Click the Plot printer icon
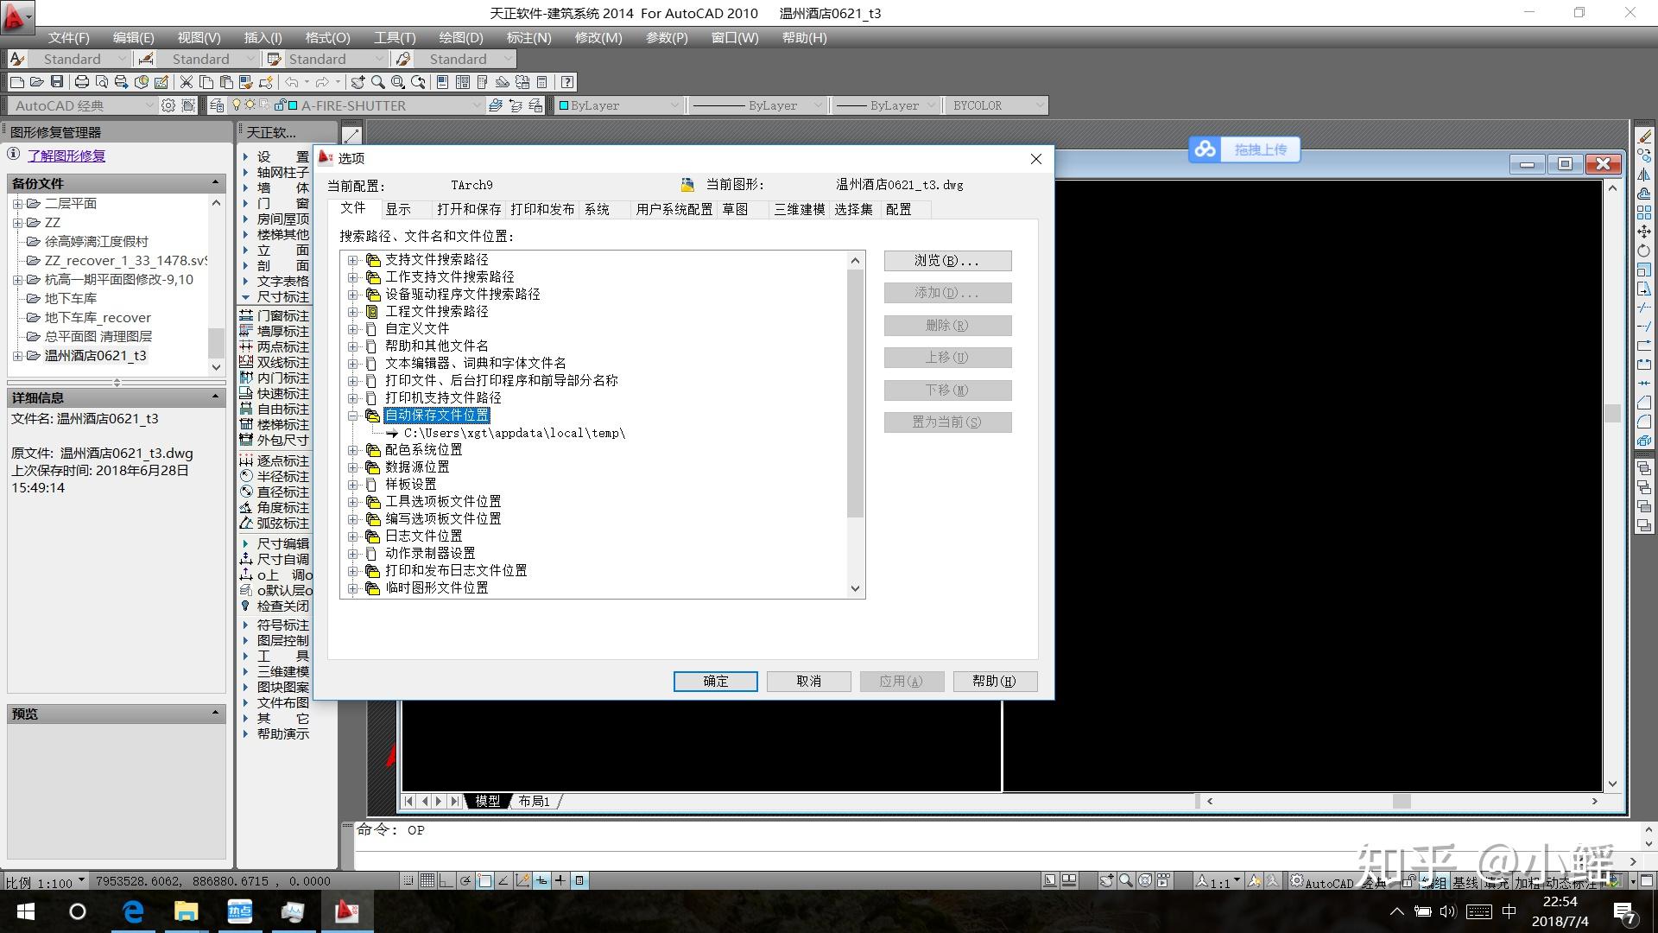The image size is (1658, 933). [x=82, y=82]
